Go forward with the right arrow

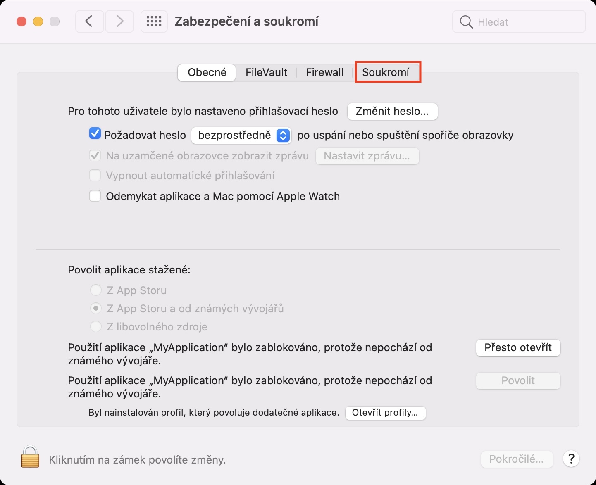click(119, 21)
